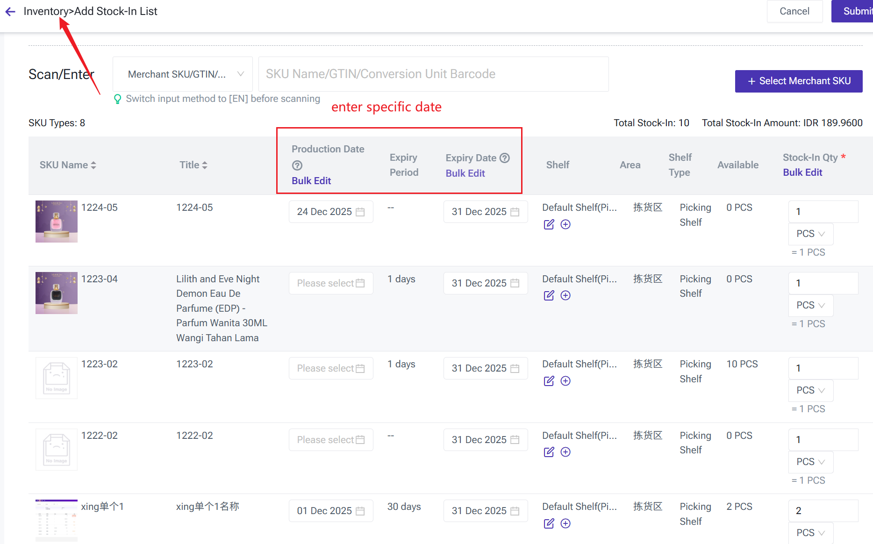
Task: Add another shelf for SKU 1223-04
Action: click(x=565, y=295)
